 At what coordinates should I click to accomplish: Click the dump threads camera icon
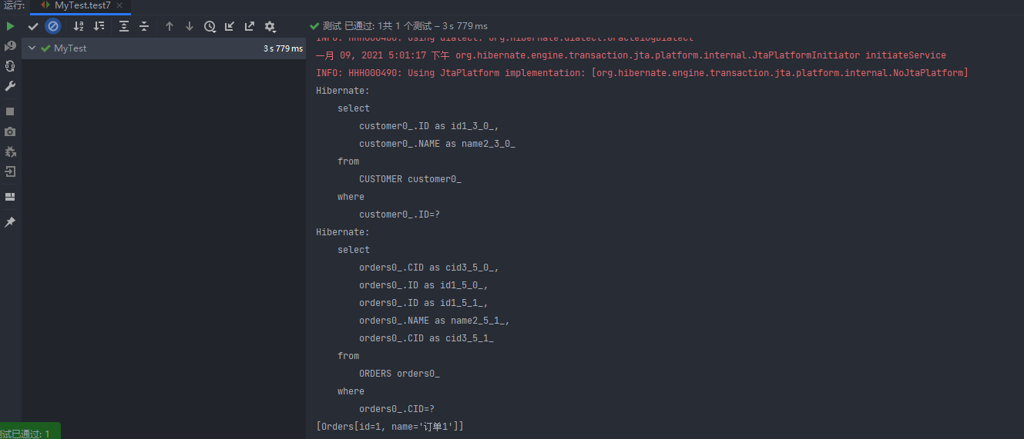(10, 131)
